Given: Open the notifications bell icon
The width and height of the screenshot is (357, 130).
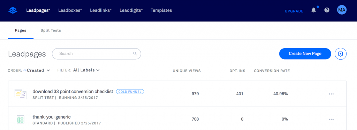Looking at the screenshot, I should click(x=314, y=10).
